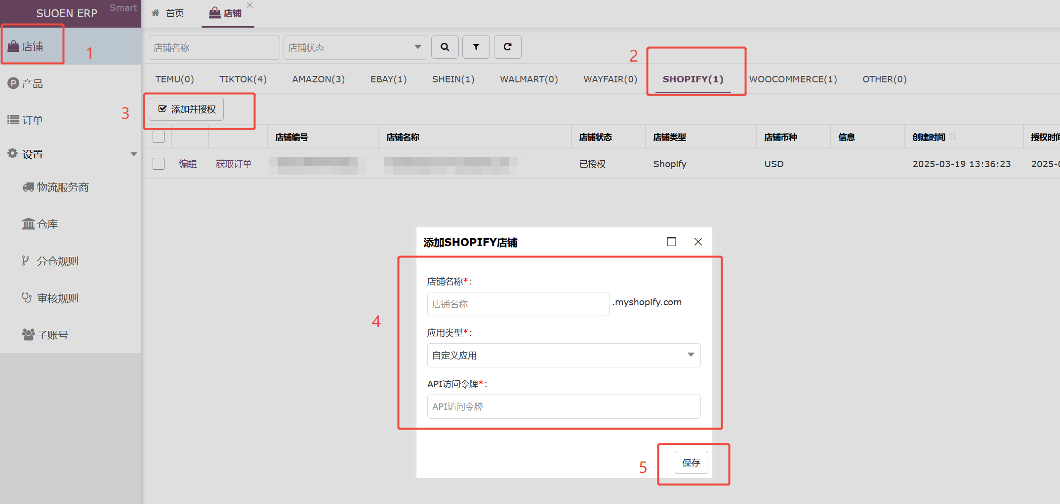Focus the dialog 店铺名称 input
Viewport: 1060px width, 504px height.
click(x=518, y=304)
